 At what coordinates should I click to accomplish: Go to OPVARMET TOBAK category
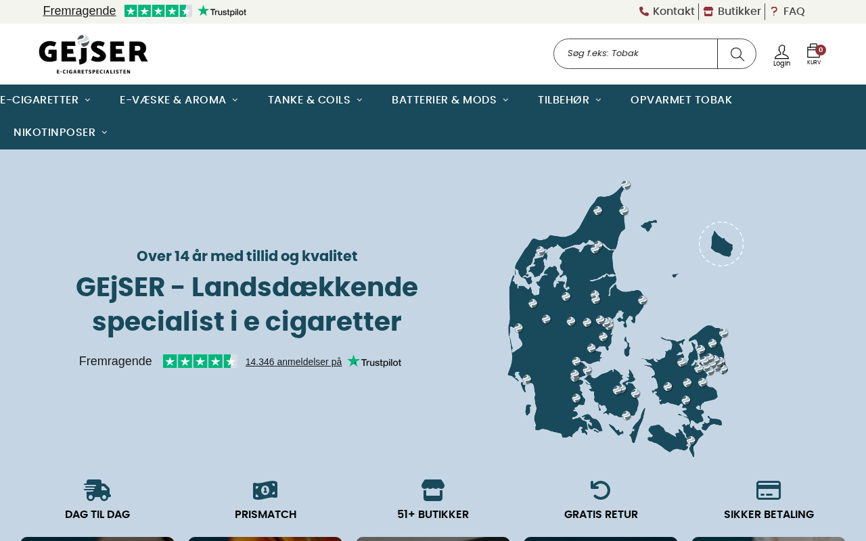point(681,100)
